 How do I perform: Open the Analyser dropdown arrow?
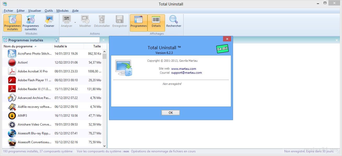click(75, 22)
